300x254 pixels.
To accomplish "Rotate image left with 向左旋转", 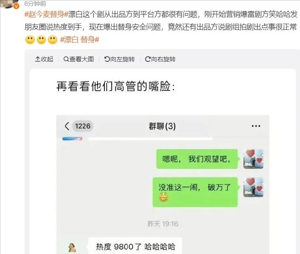I will click(120, 59).
